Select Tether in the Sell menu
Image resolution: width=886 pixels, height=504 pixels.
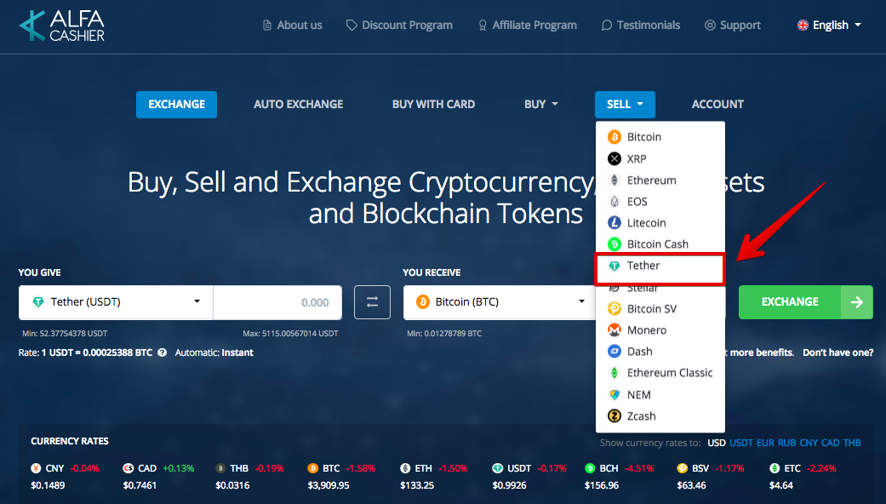(660, 266)
